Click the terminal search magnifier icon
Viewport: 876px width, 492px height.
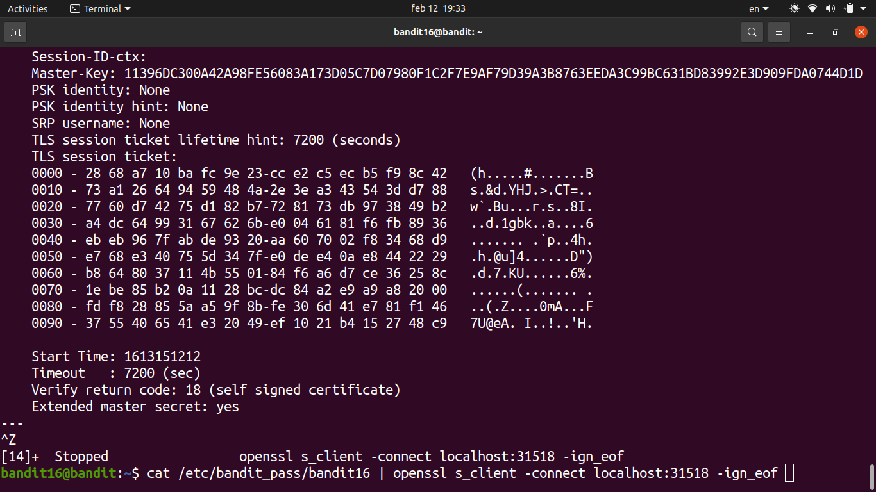(x=752, y=32)
